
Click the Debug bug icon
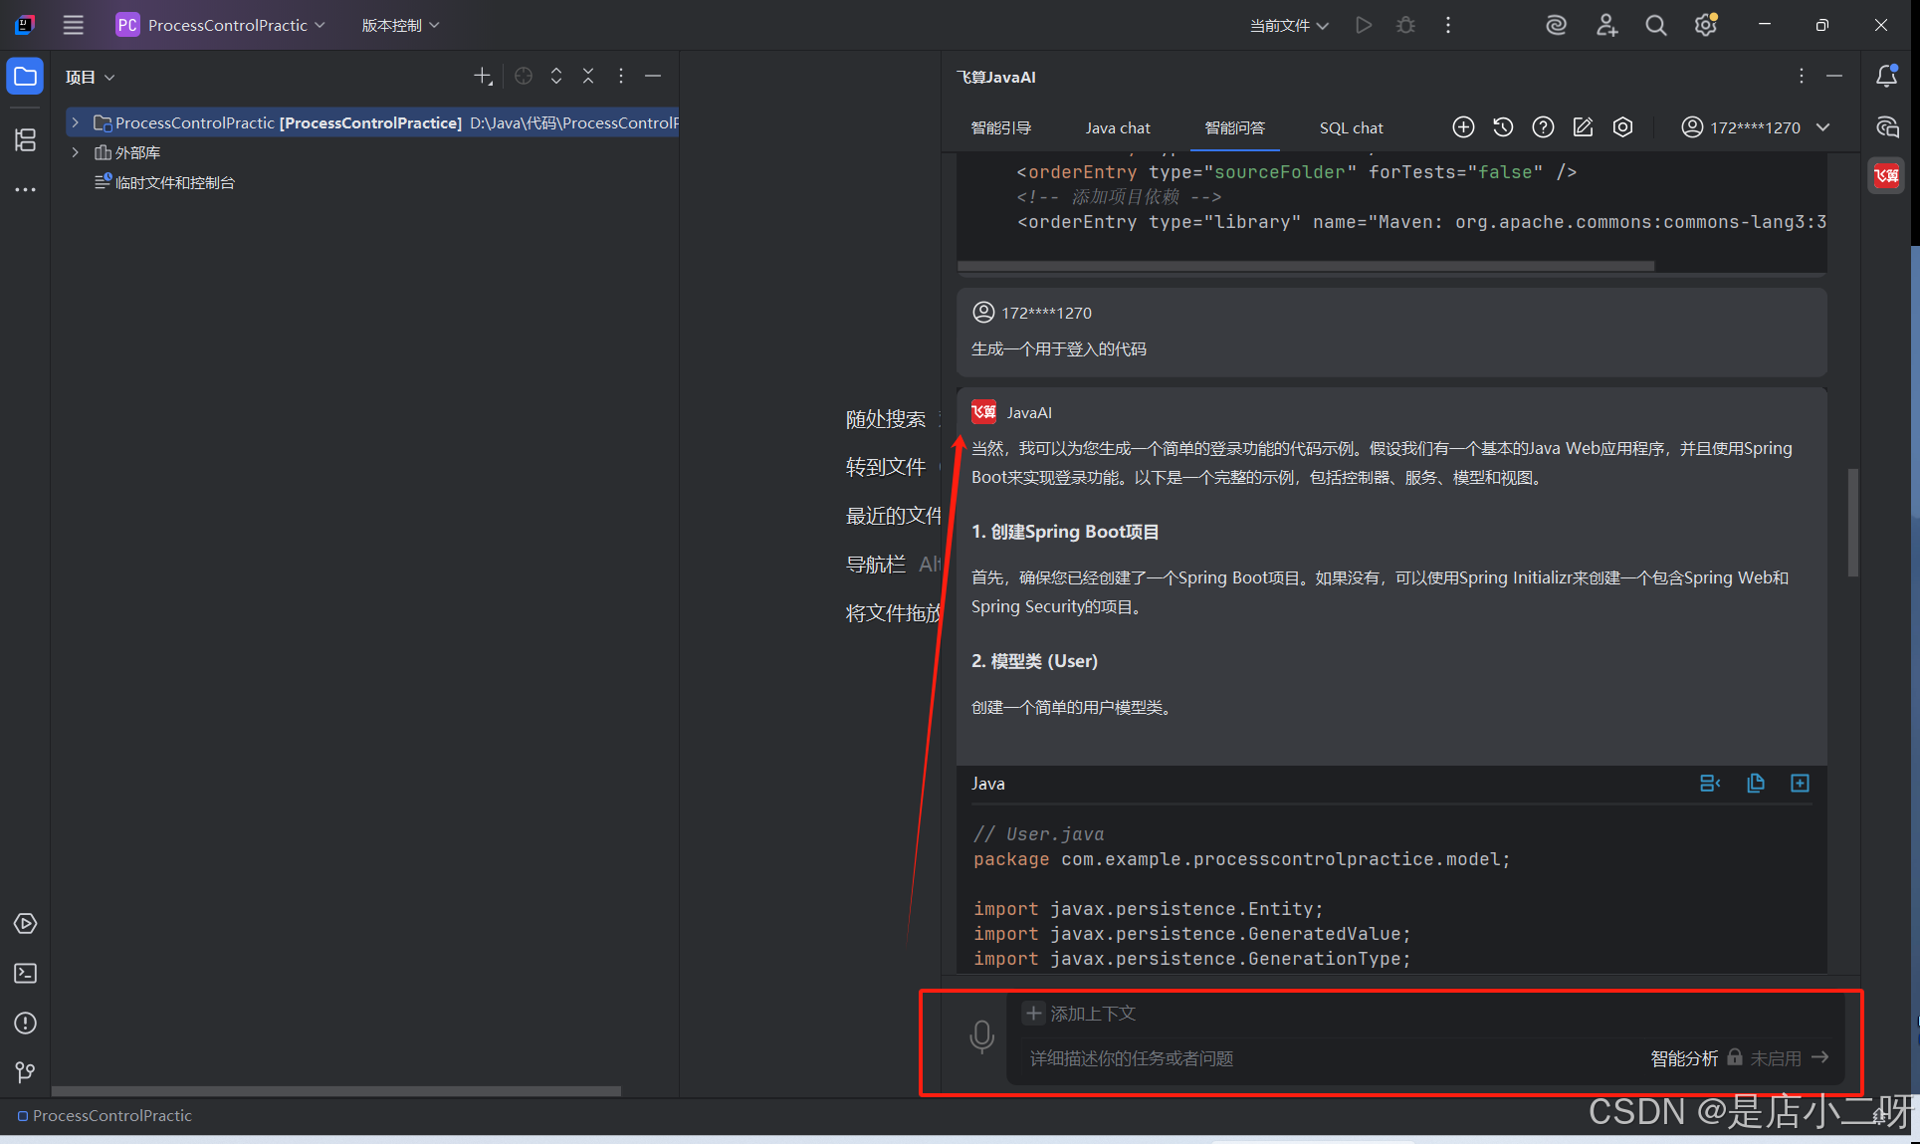[x=1405, y=25]
